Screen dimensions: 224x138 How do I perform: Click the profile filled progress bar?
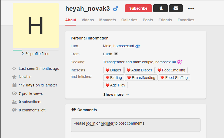(36, 50)
